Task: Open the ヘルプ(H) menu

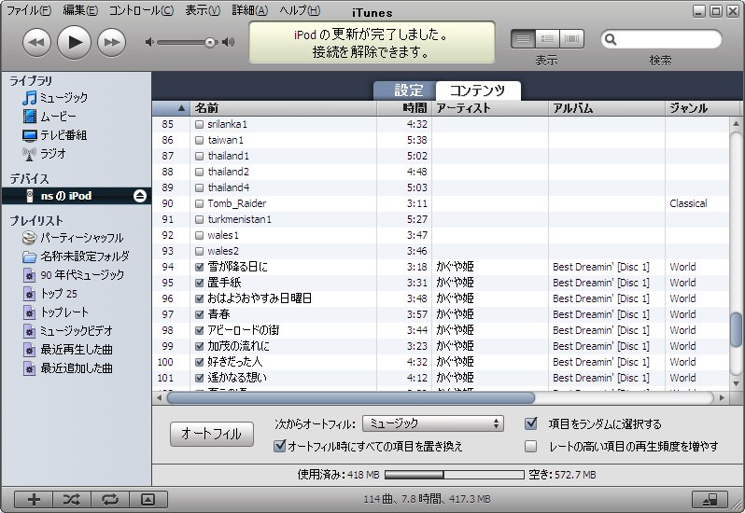Action: (300, 10)
